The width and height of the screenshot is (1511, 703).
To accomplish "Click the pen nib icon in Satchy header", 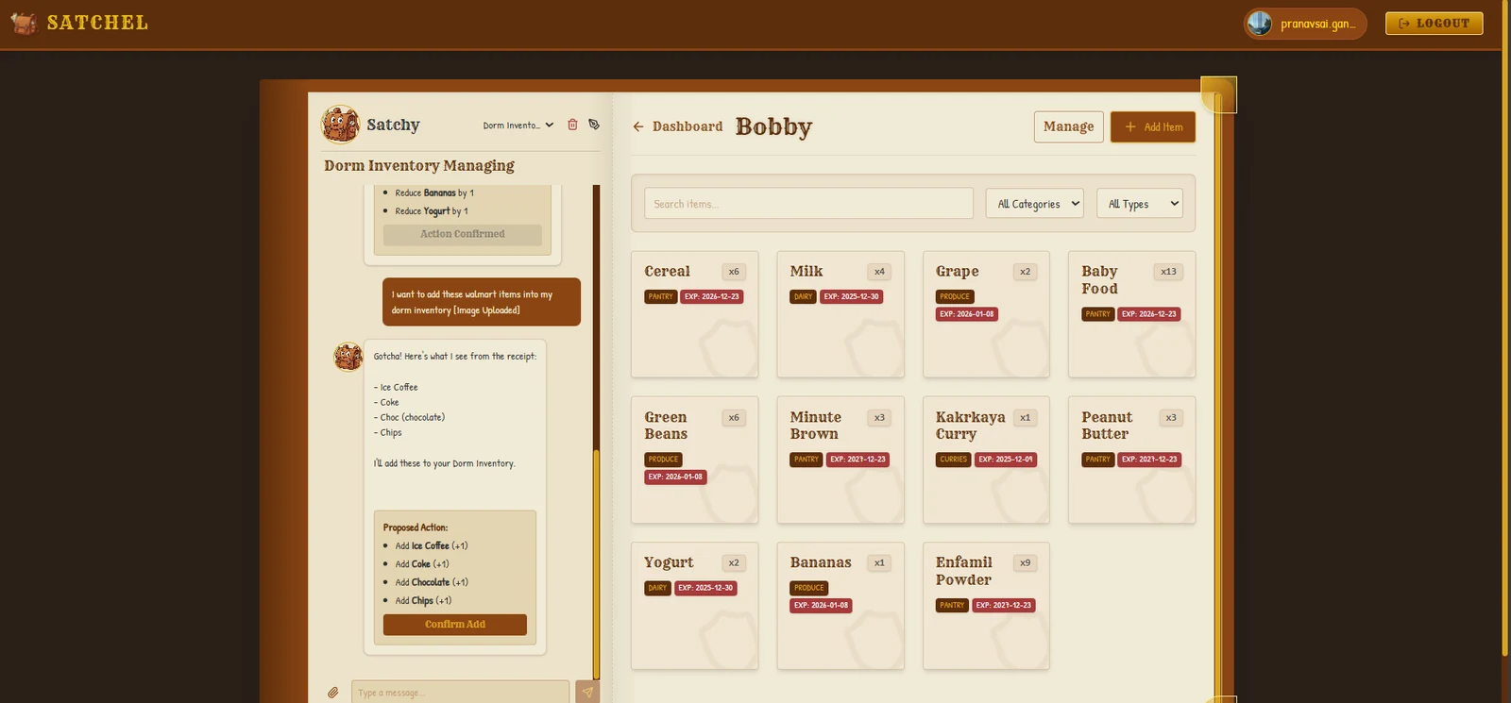I will tap(594, 125).
